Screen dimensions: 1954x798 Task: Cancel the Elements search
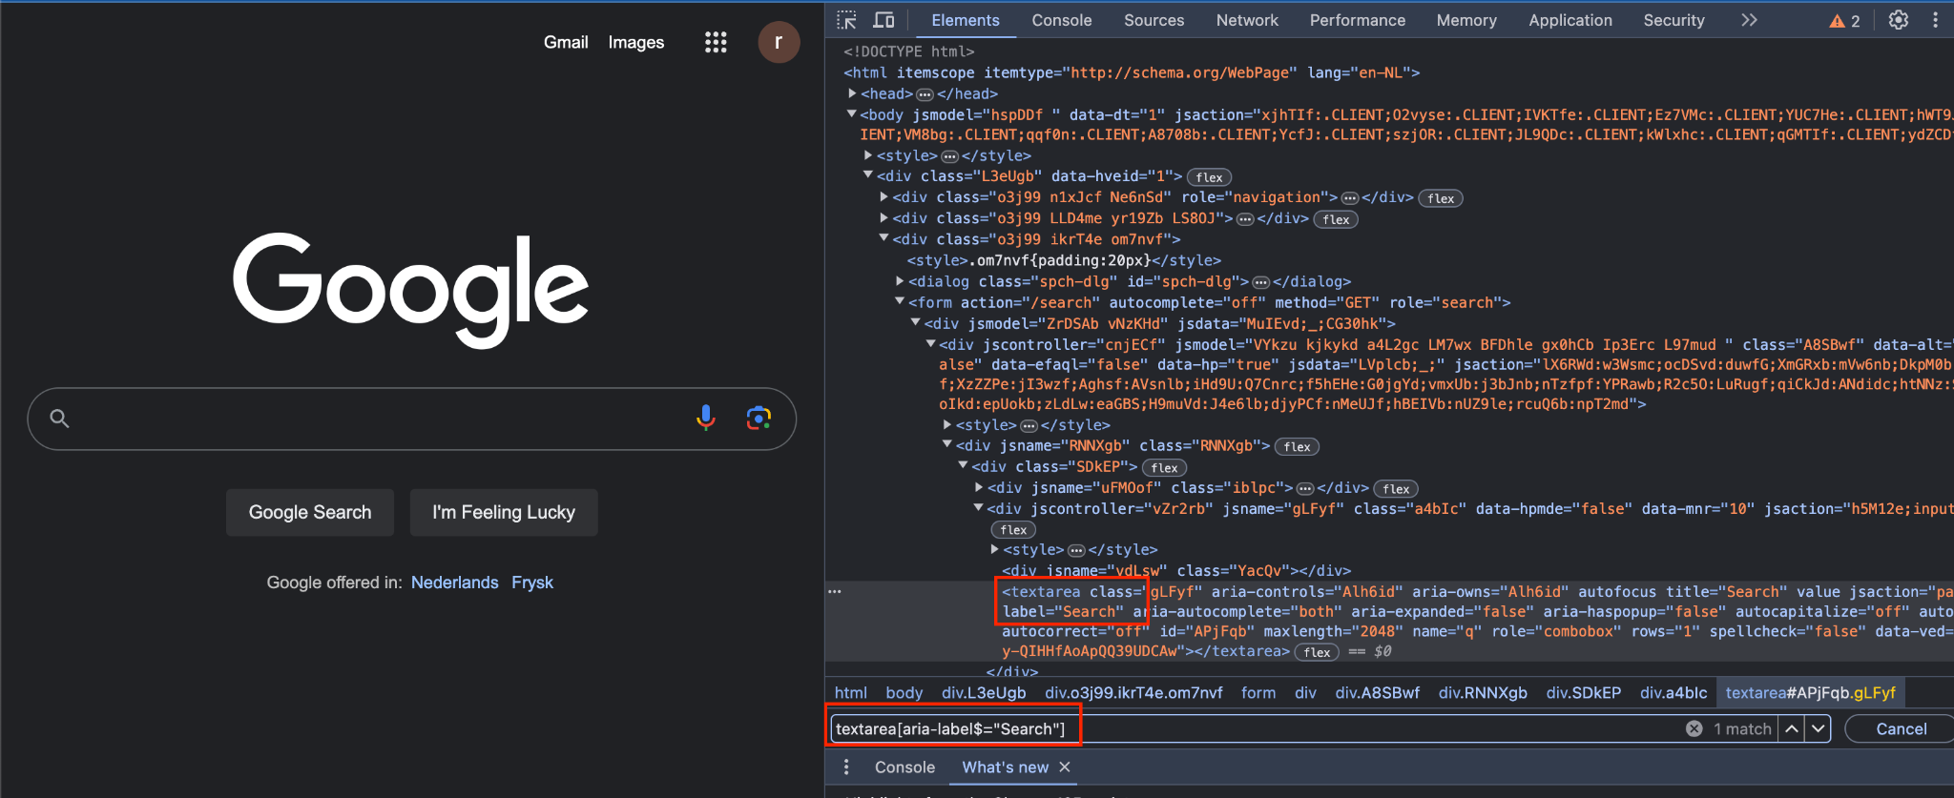pos(1901,728)
